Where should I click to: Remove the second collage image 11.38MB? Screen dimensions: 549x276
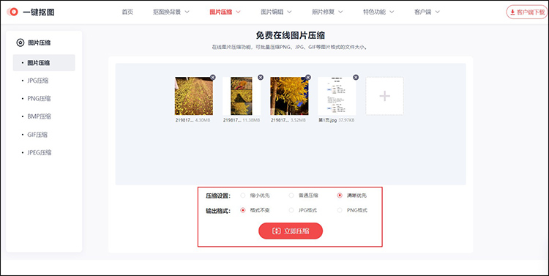click(261, 78)
